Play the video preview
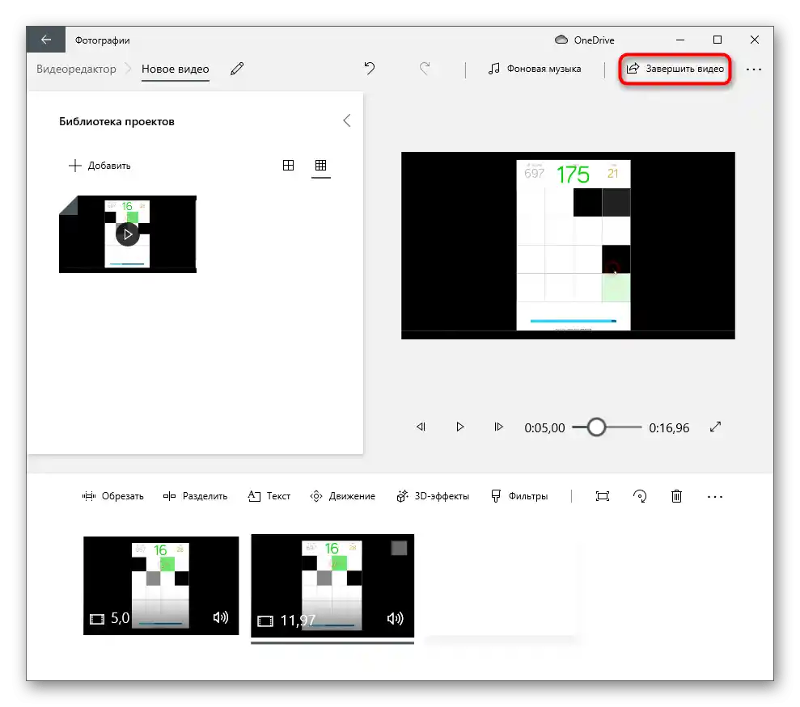The height and width of the screenshot is (707, 800). point(459,427)
